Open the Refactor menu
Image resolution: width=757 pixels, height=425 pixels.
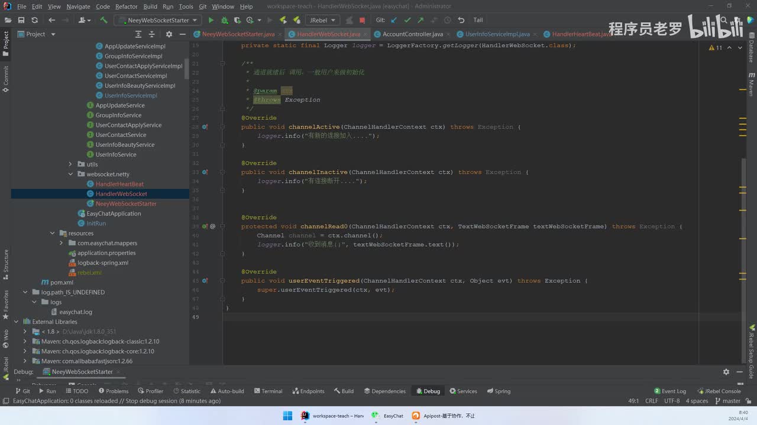pyautogui.click(x=126, y=6)
